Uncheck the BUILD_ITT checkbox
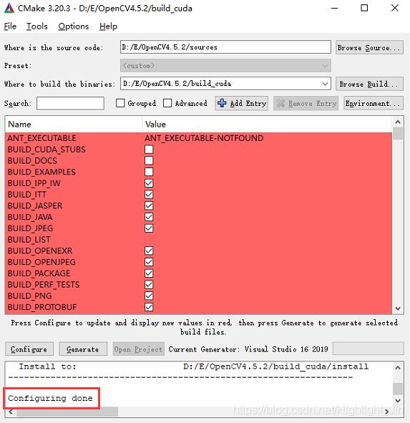The height and width of the screenshot is (423, 410). (149, 195)
